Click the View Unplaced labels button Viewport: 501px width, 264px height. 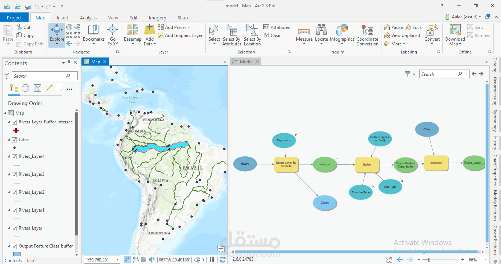coord(402,36)
